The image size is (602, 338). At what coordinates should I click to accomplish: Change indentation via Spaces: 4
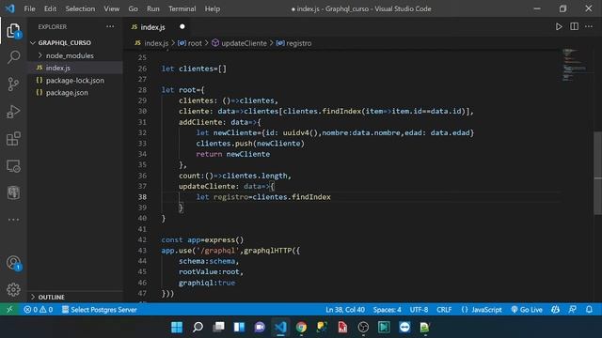click(x=387, y=309)
